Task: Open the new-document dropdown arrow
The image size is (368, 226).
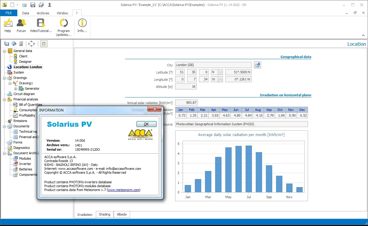Action: (17, 5)
